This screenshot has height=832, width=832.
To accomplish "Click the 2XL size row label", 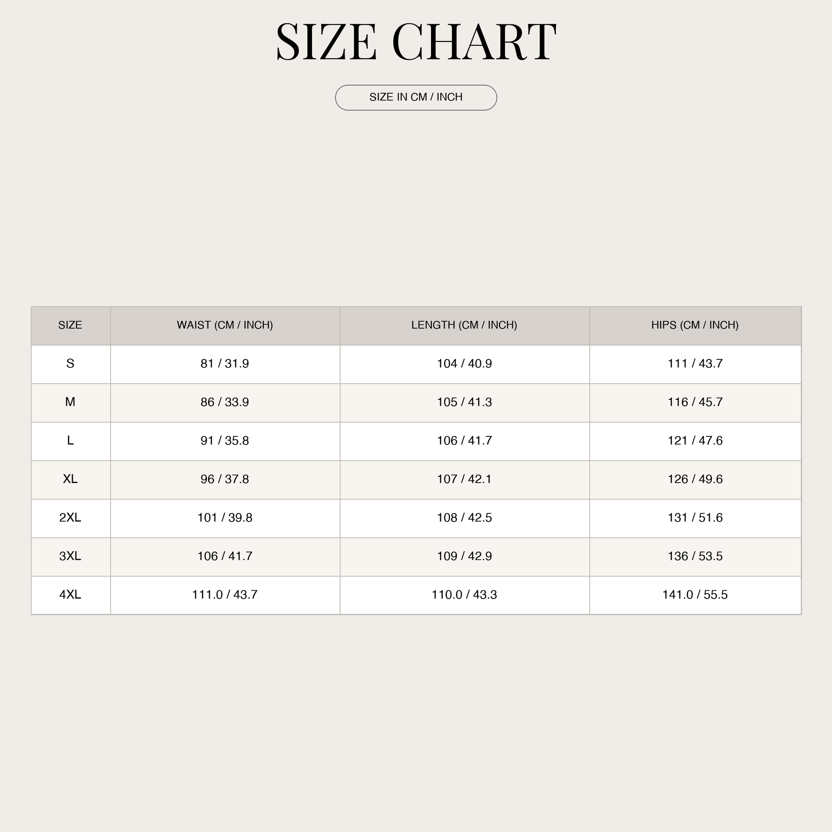I will click(x=70, y=518).
